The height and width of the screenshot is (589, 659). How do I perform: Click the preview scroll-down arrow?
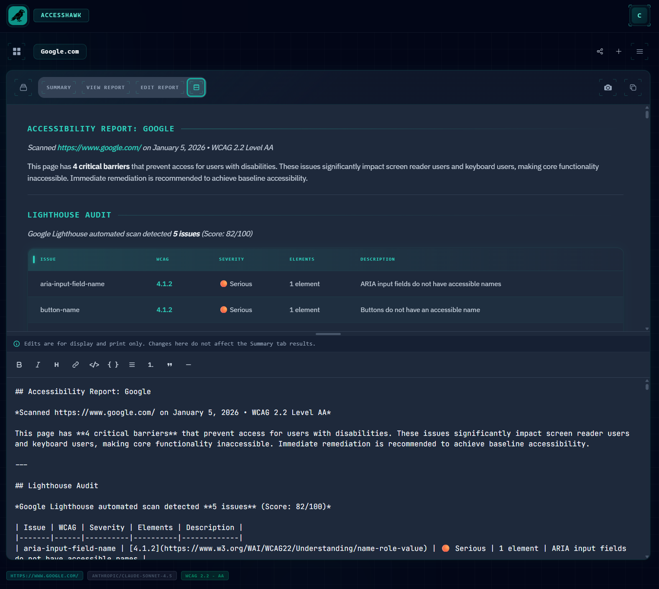(647, 329)
